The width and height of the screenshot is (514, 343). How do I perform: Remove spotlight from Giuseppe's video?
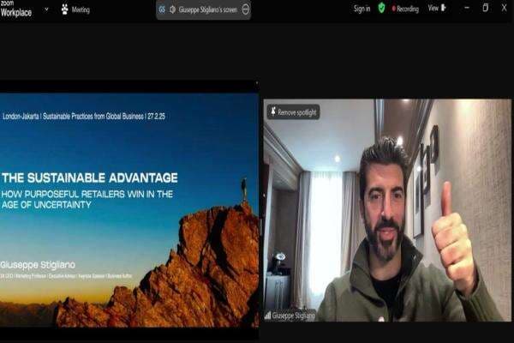click(x=293, y=111)
